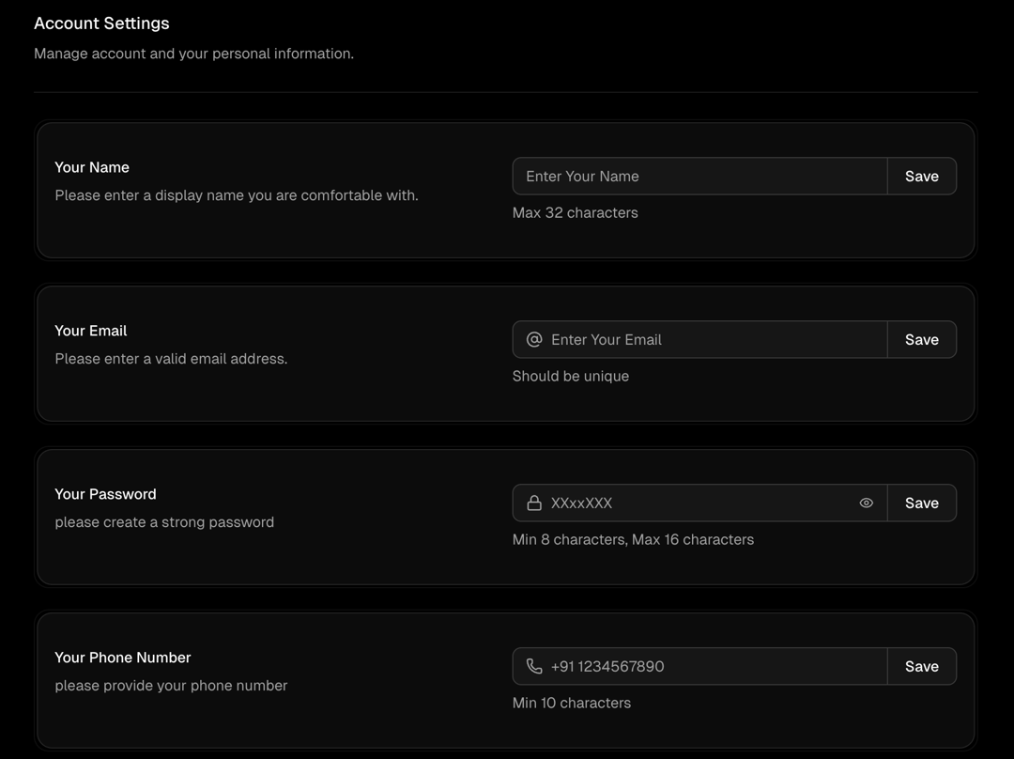Click the lock icon in the password field
Viewport: 1014px width, 759px height.
coord(534,503)
